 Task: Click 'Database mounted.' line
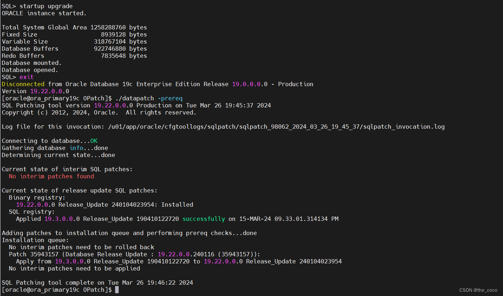click(32, 63)
